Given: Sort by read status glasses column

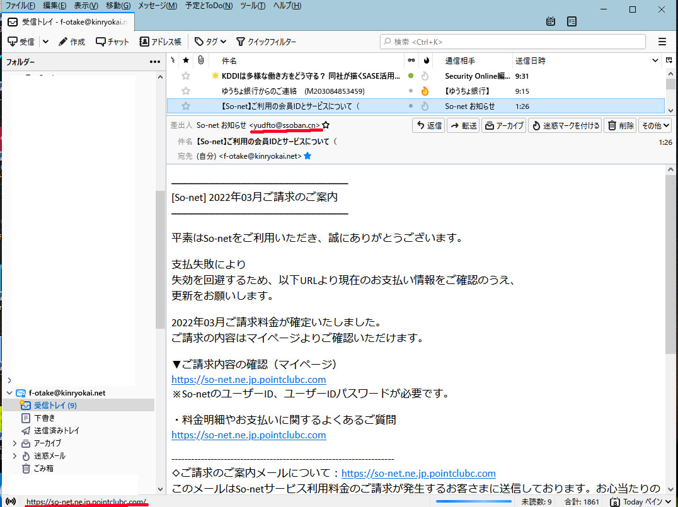Looking at the screenshot, I should (x=411, y=60).
